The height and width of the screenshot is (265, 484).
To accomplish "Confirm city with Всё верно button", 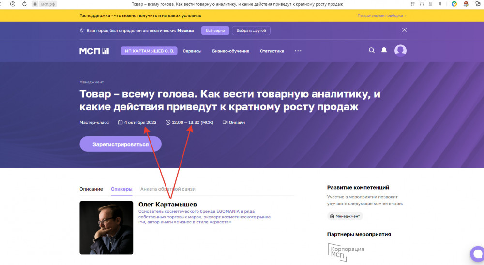I will pos(215,30).
